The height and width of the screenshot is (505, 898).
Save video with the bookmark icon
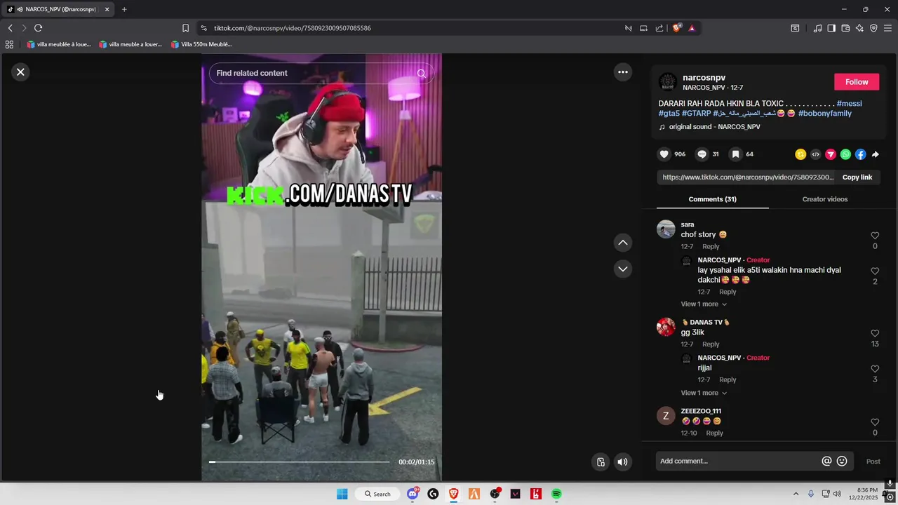click(735, 154)
